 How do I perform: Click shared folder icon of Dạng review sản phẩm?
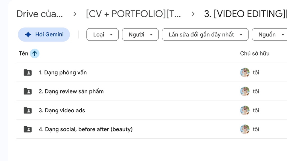(x=28, y=91)
